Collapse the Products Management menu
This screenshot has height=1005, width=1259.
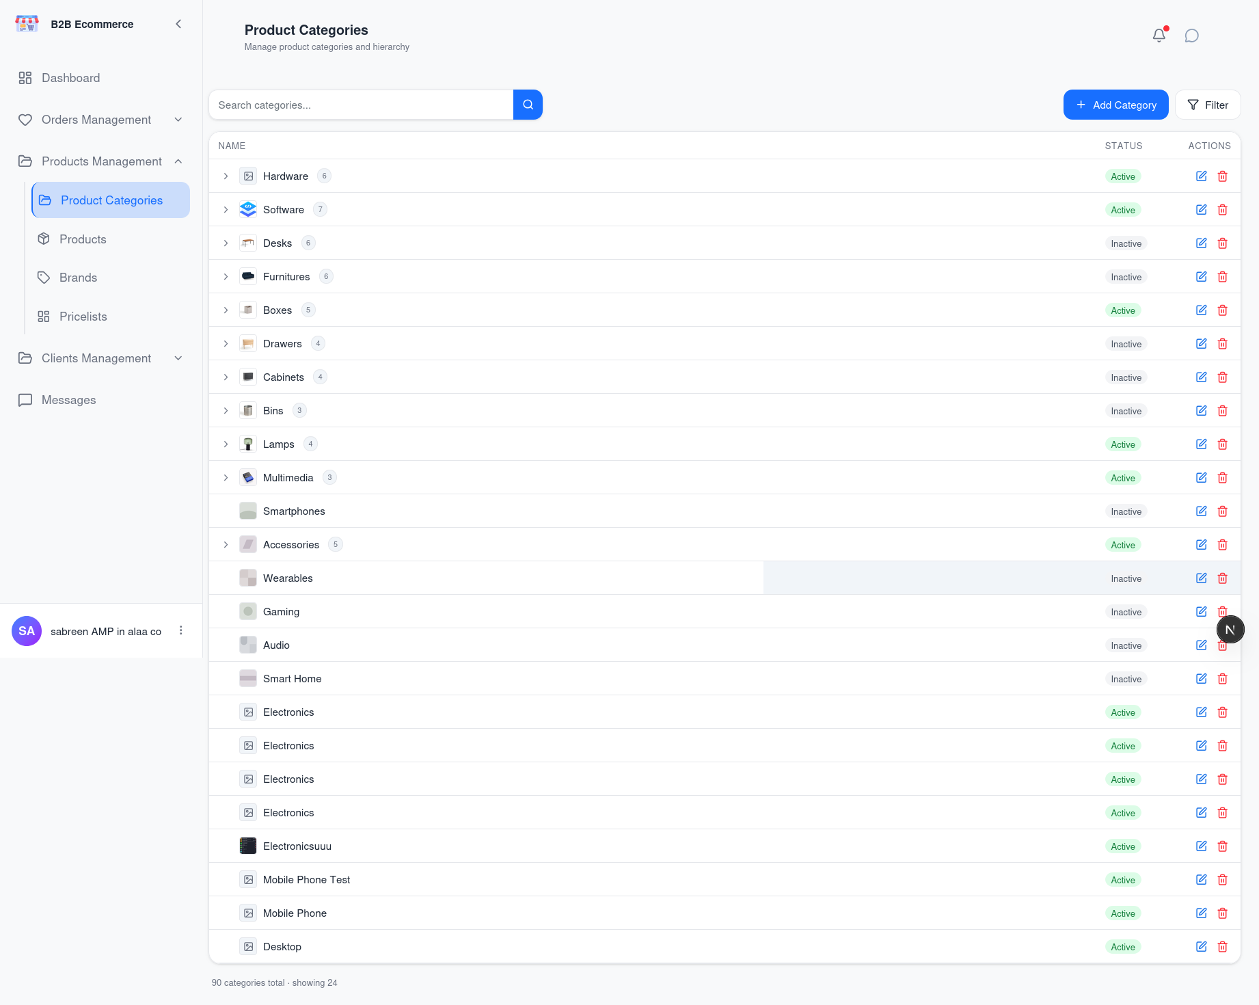(x=101, y=161)
